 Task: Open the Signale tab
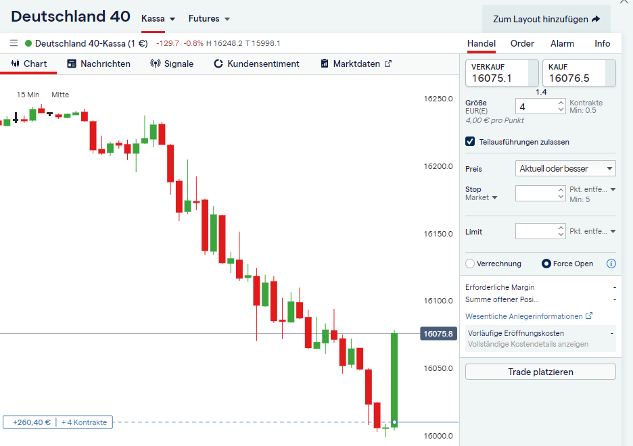172,64
